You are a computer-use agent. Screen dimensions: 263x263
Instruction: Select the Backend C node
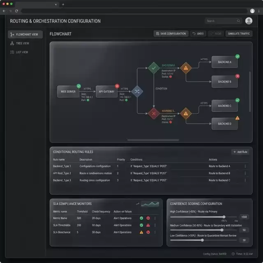[x=225, y=106]
